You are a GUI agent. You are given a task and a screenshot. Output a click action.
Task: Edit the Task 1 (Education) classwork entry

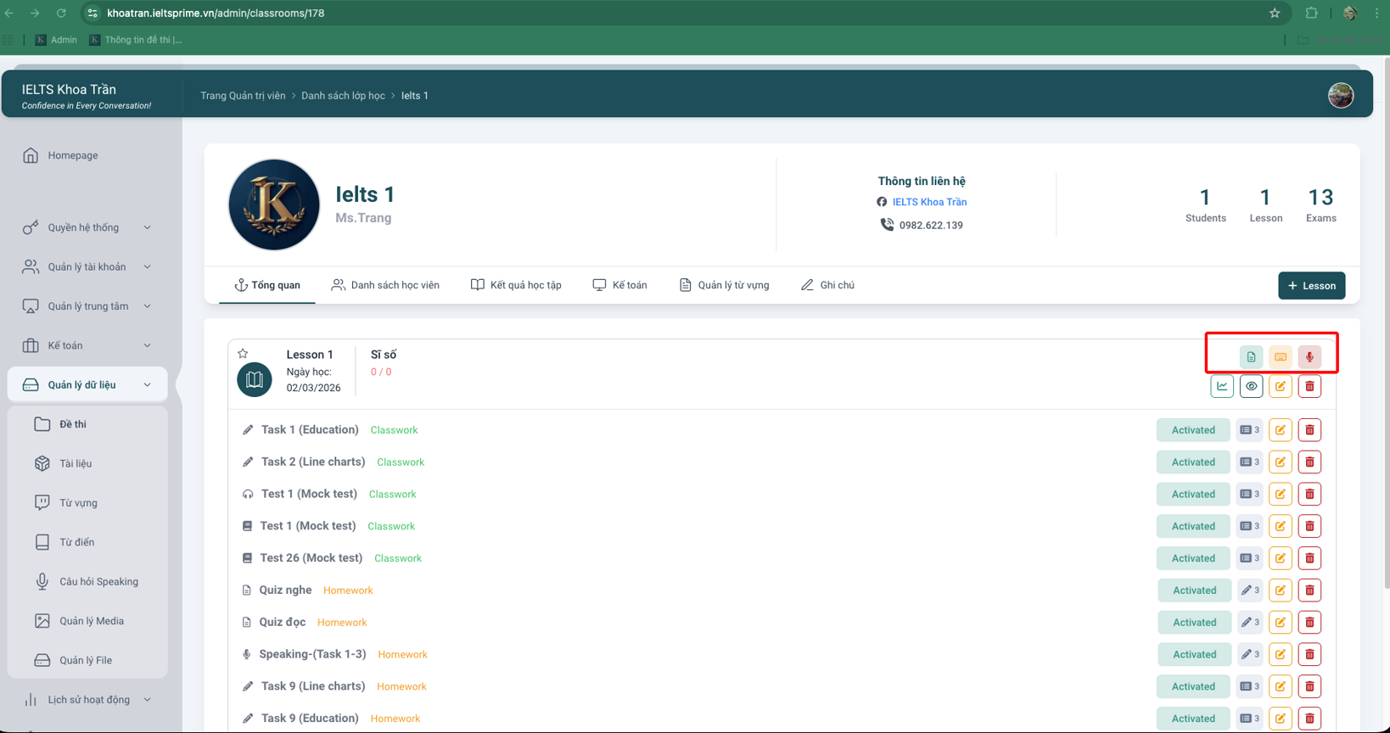click(x=1281, y=430)
